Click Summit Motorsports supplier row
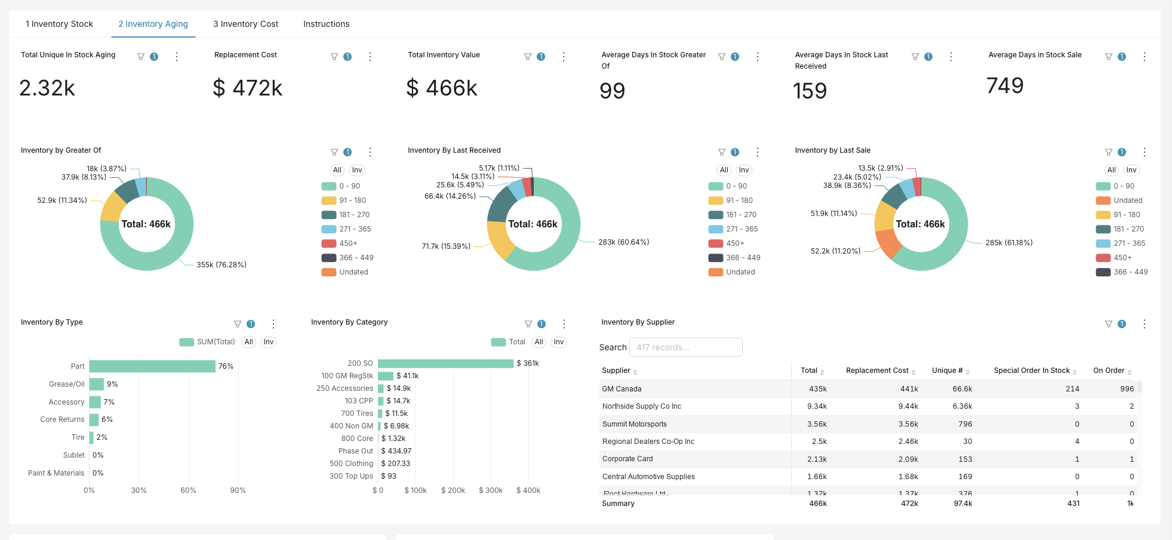 coord(869,424)
